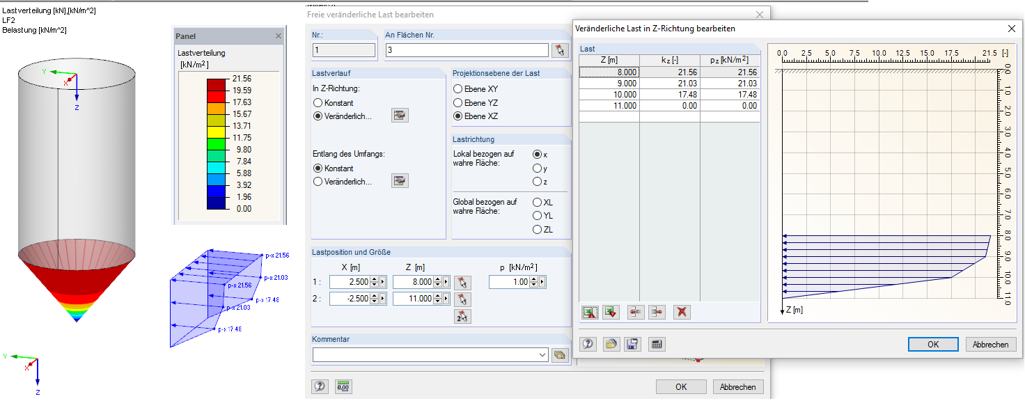Click the dark blue 0.00 legend color

pyautogui.click(x=217, y=203)
